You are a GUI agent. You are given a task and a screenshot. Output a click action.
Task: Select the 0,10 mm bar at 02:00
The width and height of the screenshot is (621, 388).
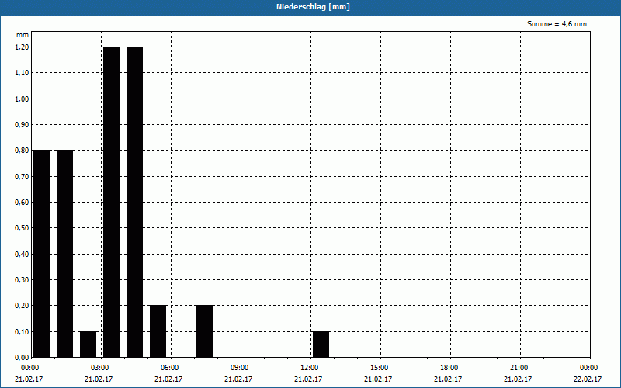point(88,345)
